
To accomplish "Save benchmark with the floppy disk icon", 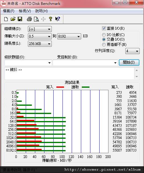I will tap(20, 19).
